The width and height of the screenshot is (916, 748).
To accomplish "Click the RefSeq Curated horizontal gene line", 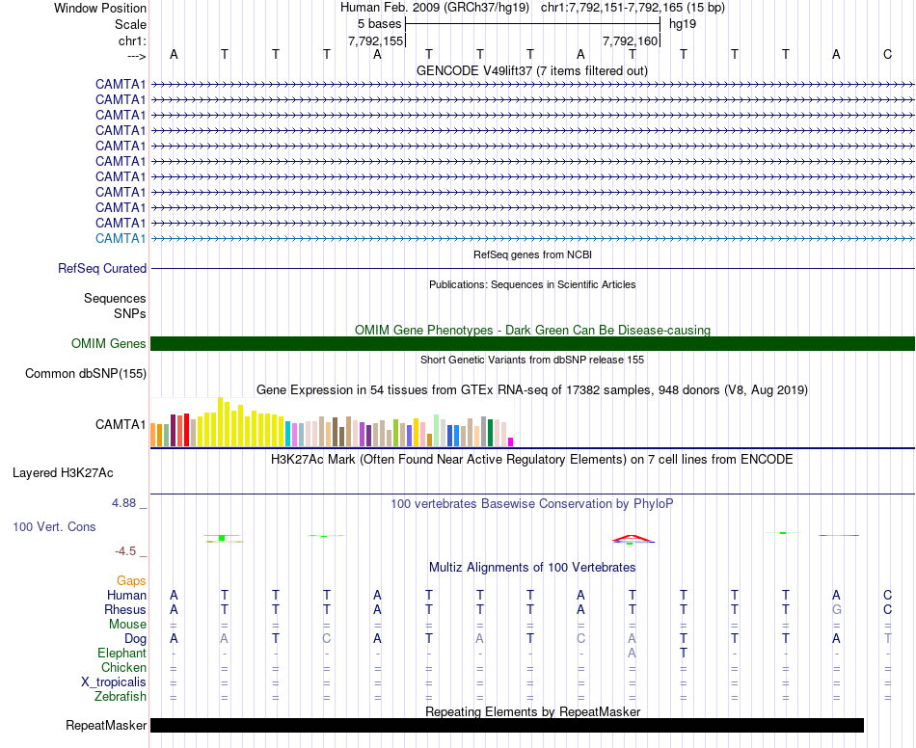I will point(532,269).
